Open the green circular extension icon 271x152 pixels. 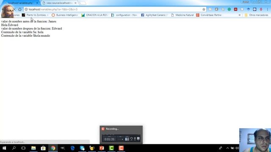[x=229, y=9]
